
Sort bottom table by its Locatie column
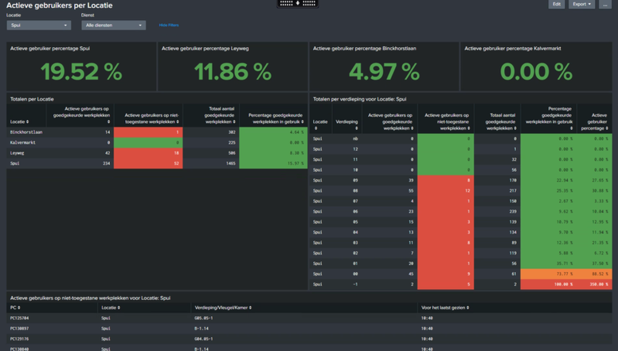click(x=111, y=308)
